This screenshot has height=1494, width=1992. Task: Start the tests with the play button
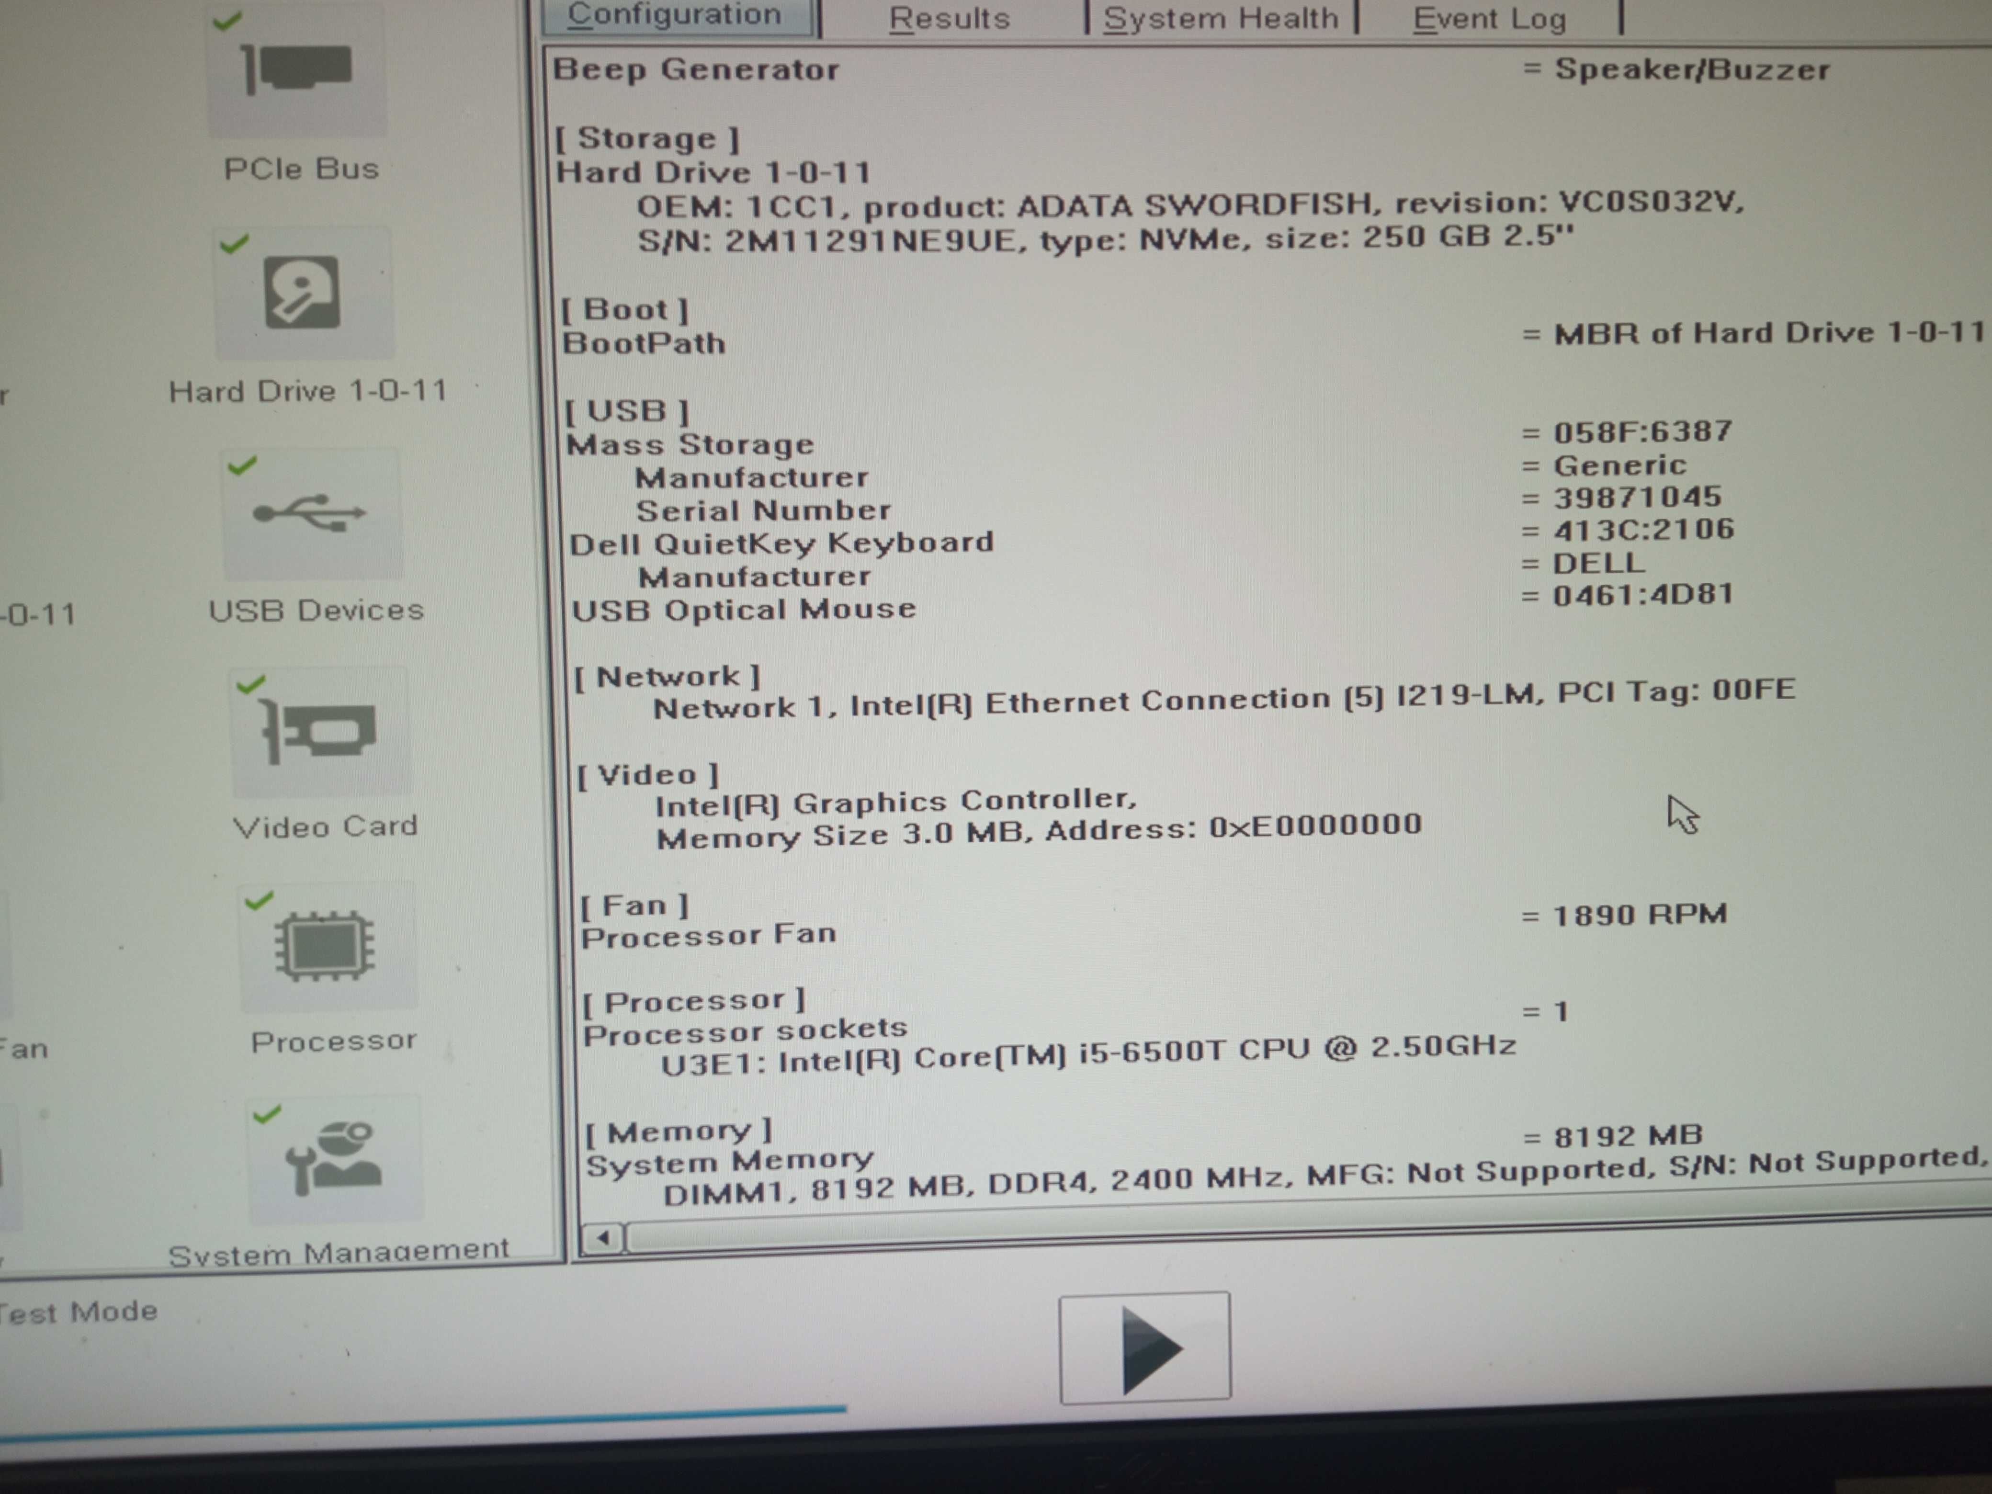click(1145, 1347)
